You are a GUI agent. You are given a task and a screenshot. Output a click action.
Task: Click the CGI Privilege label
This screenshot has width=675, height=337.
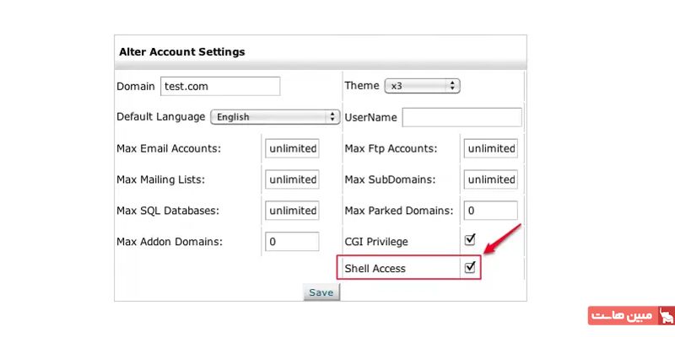coord(376,242)
